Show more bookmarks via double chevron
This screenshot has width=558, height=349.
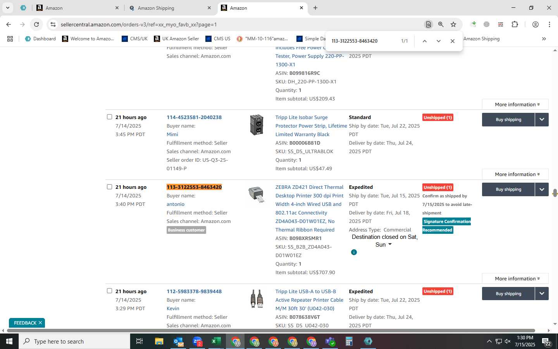pos(544,39)
